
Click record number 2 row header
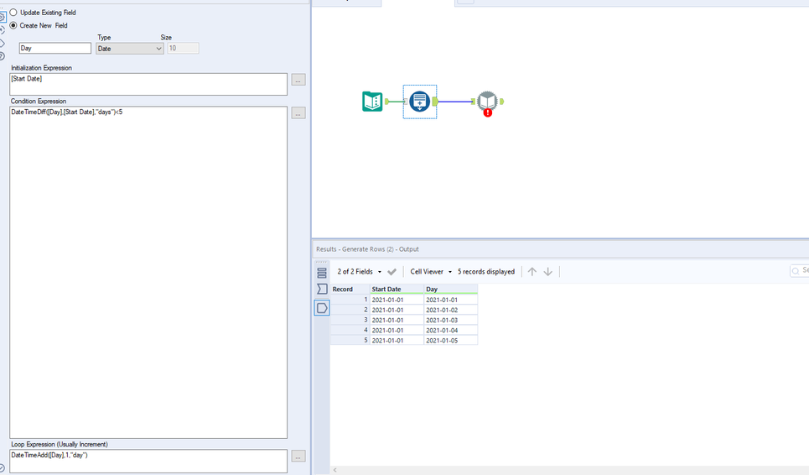(350, 310)
